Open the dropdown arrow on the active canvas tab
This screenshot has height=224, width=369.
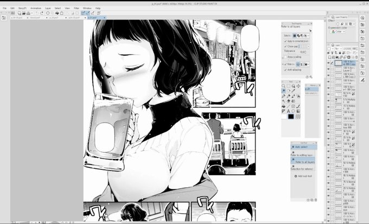(x=104, y=18)
